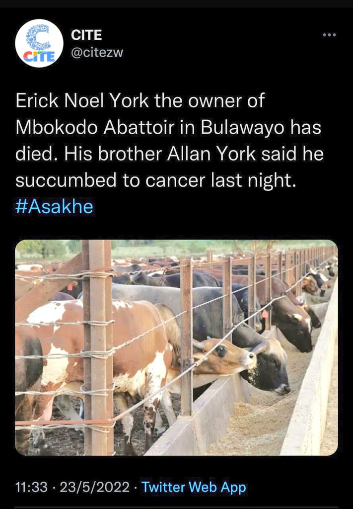The width and height of the screenshot is (353, 509).
Task: Open the three-dot more options menu
Action: [329, 35]
